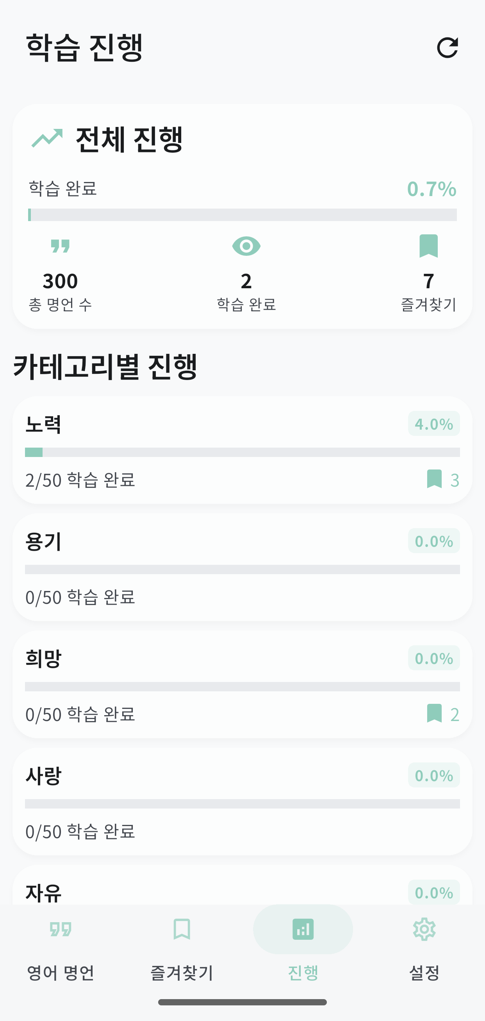Tap the 300 총 명언 수 statistic
Screen dimensions: 485x1021
coord(60,280)
